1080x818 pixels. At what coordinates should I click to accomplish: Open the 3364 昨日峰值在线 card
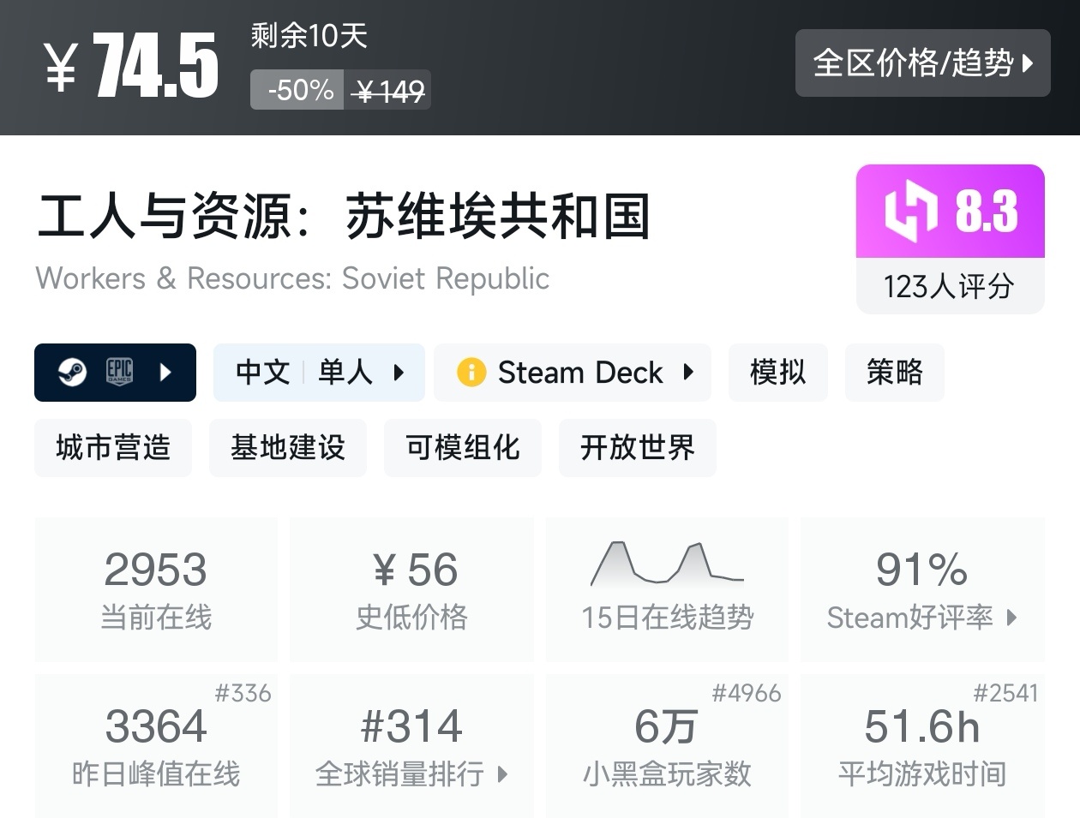[x=156, y=746]
